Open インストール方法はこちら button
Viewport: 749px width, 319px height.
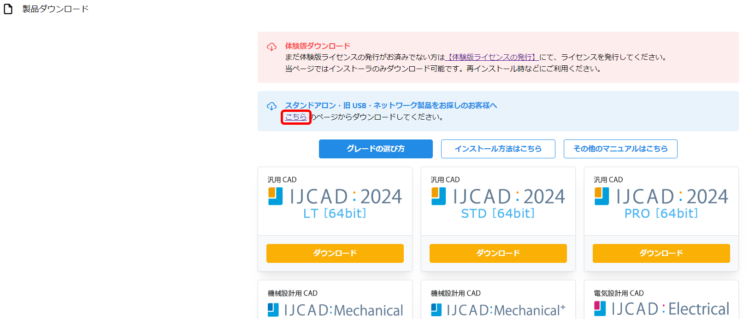click(x=498, y=149)
